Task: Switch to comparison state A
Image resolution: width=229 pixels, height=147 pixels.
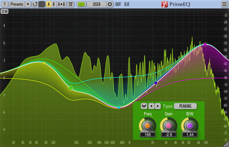Action: point(49,4)
